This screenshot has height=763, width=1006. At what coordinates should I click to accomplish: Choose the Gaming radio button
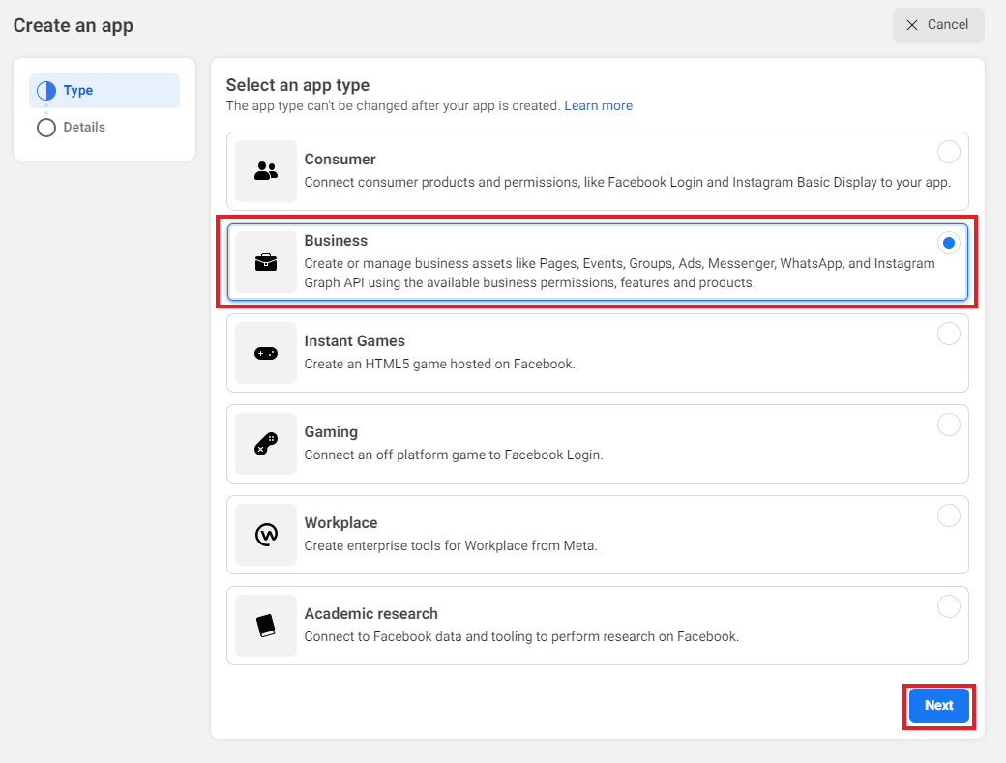tap(948, 425)
